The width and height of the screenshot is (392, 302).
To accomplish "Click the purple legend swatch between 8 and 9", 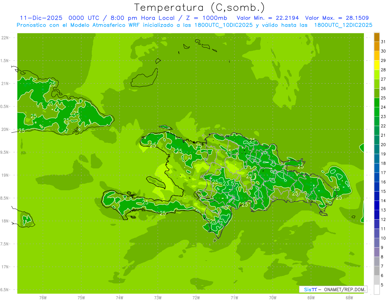I will pyautogui.click(x=377, y=252).
